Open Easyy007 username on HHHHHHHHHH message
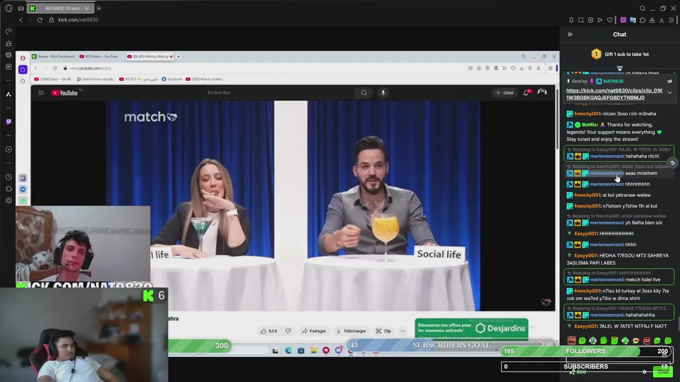 point(585,233)
